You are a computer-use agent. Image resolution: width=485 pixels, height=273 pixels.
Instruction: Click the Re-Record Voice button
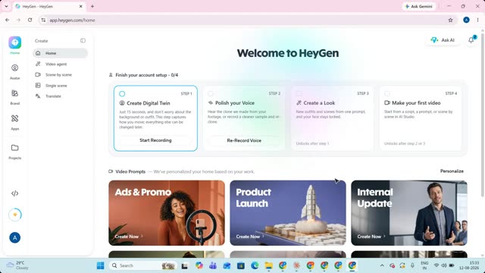tap(244, 140)
